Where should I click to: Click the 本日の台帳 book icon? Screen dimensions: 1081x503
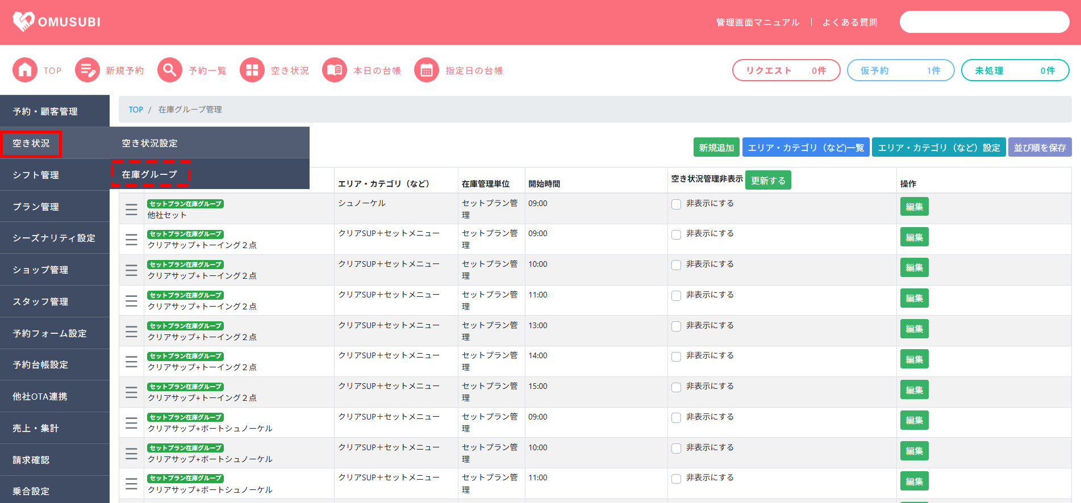click(x=335, y=70)
